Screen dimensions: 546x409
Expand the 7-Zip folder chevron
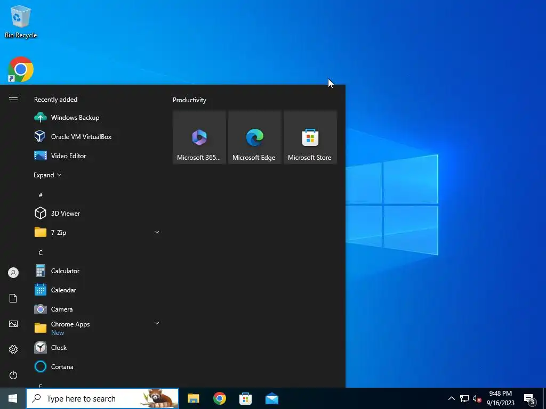[x=157, y=232]
